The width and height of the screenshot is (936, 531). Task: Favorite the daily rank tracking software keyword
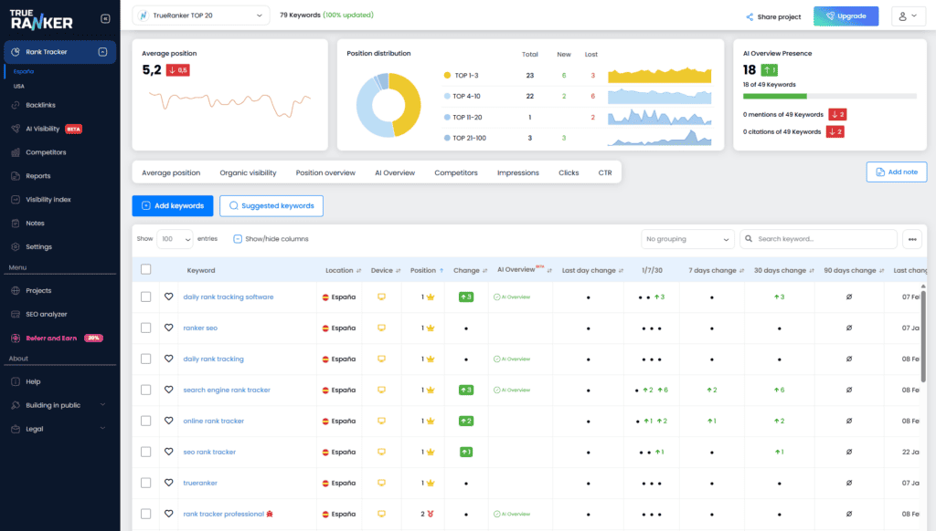click(168, 297)
